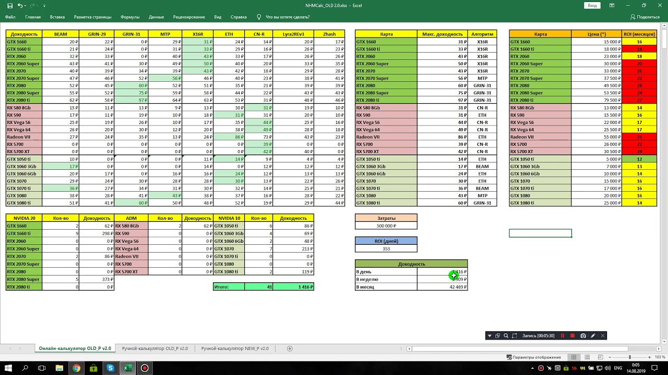Pause the screen recording
This screenshot has height=375, width=668.
click(x=563, y=336)
